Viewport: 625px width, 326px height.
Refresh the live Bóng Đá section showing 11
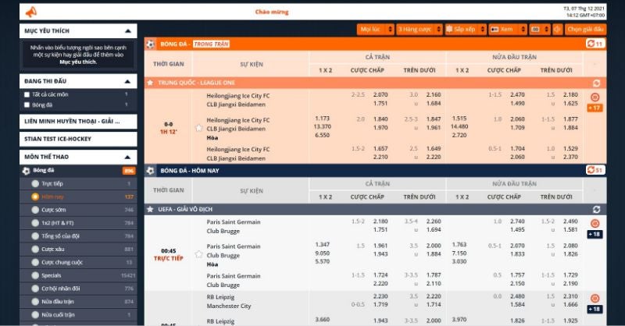coord(595,44)
